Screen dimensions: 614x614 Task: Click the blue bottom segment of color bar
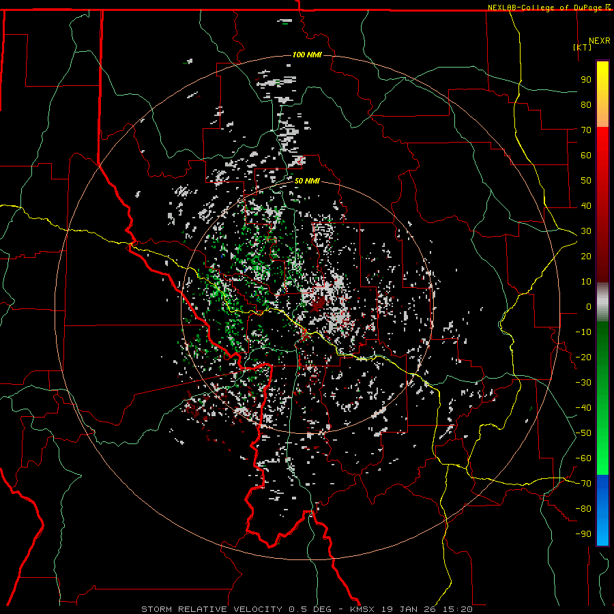(602, 510)
